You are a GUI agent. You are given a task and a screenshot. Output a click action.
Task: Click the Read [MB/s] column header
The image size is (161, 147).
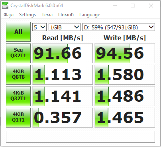[63, 38]
